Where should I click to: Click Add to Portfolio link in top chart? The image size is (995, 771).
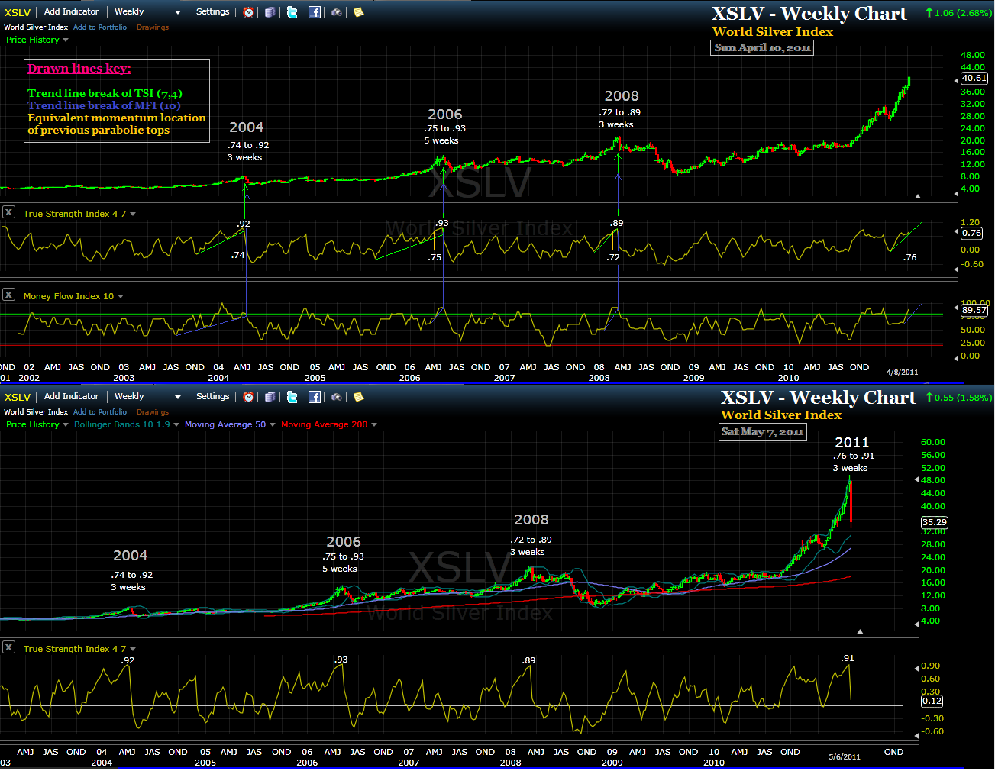click(100, 27)
